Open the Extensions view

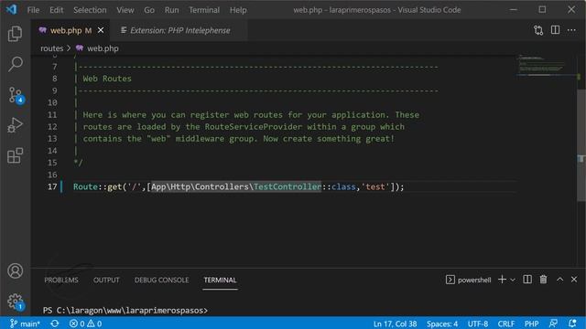[15, 155]
